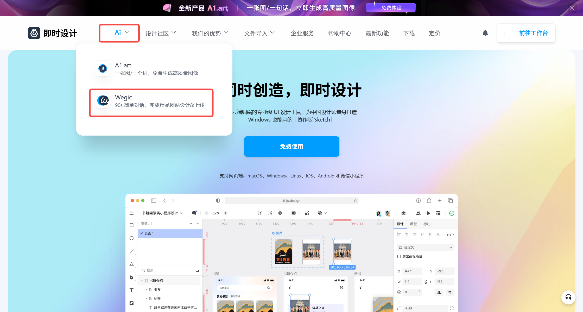The image size is (583, 312).
Task: Switch to the 标注 tab
Action: click(x=427, y=224)
